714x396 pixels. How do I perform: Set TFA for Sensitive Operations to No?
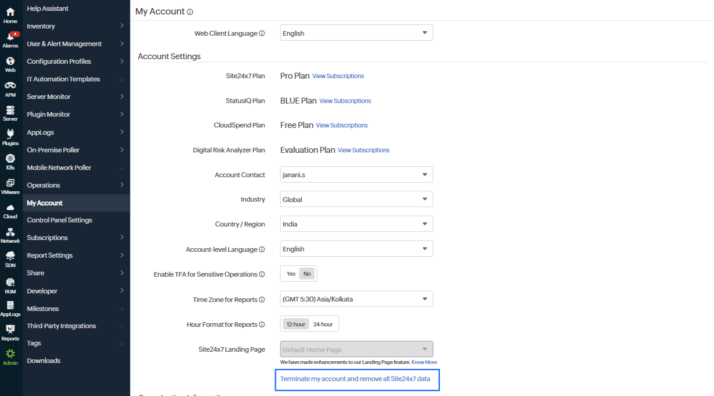pyautogui.click(x=307, y=274)
